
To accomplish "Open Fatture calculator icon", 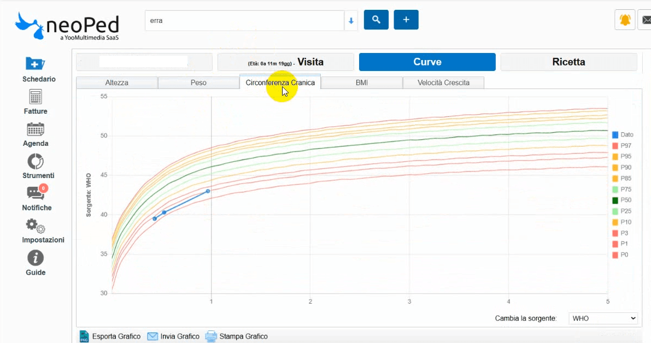I will click(x=35, y=97).
